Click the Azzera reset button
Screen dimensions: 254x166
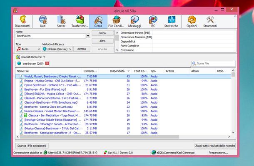click(82, 49)
